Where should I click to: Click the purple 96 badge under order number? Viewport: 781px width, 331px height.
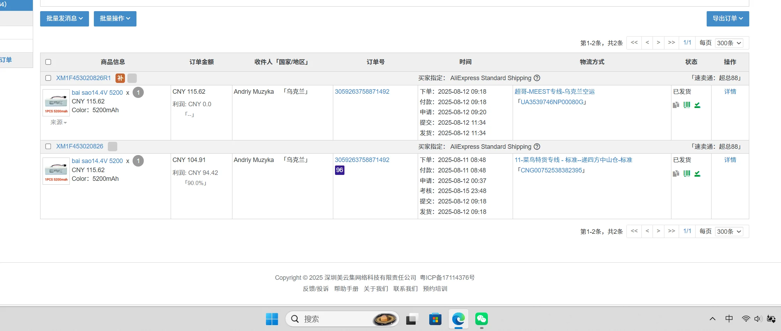point(339,170)
